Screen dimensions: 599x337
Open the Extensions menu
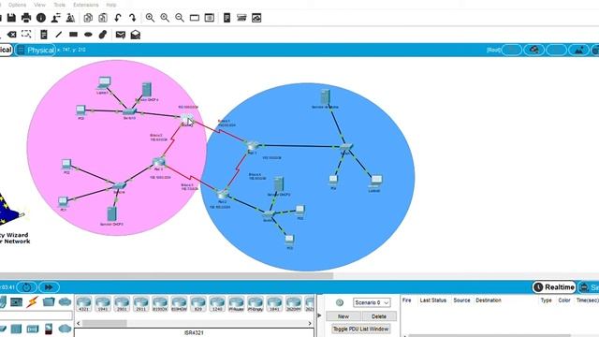[x=85, y=5]
